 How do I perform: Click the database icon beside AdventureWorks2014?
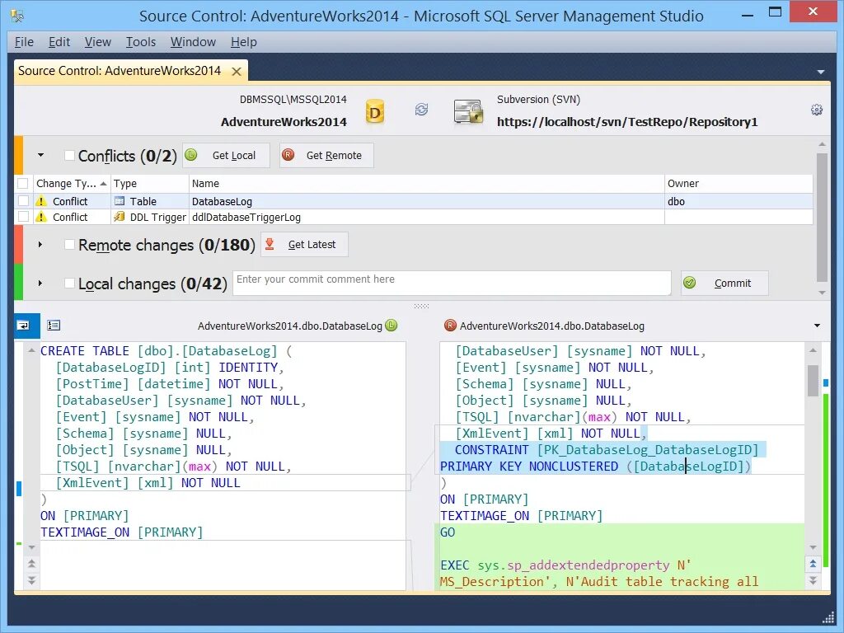coord(375,110)
